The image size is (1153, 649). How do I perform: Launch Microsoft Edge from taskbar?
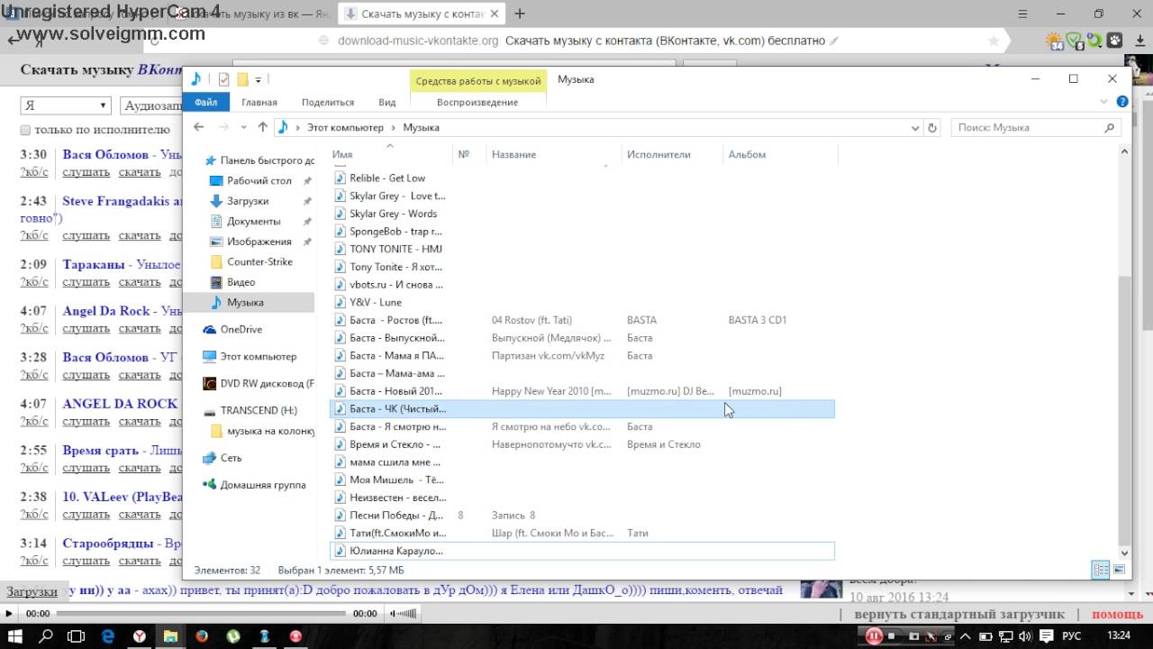point(108,636)
